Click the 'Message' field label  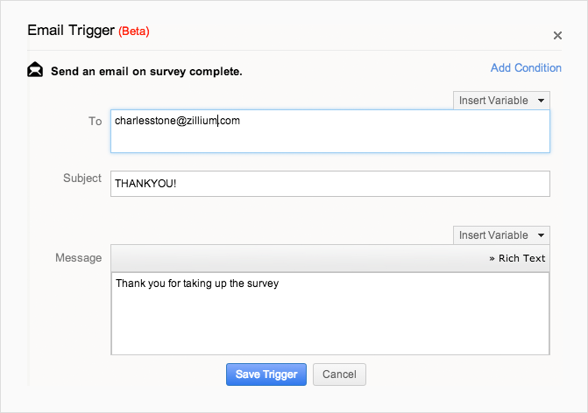[x=78, y=258]
